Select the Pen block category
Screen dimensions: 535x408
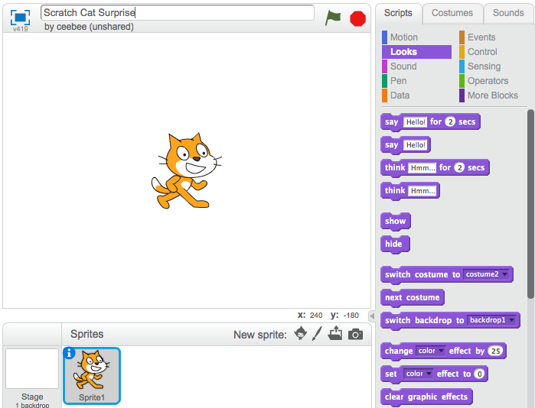point(416,81)
